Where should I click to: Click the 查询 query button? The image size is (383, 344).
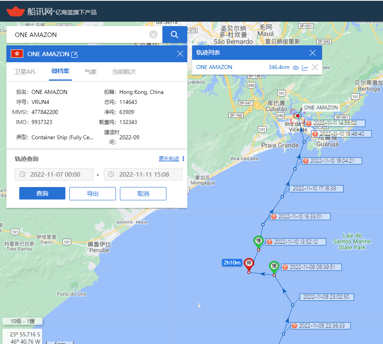(42, 193)
